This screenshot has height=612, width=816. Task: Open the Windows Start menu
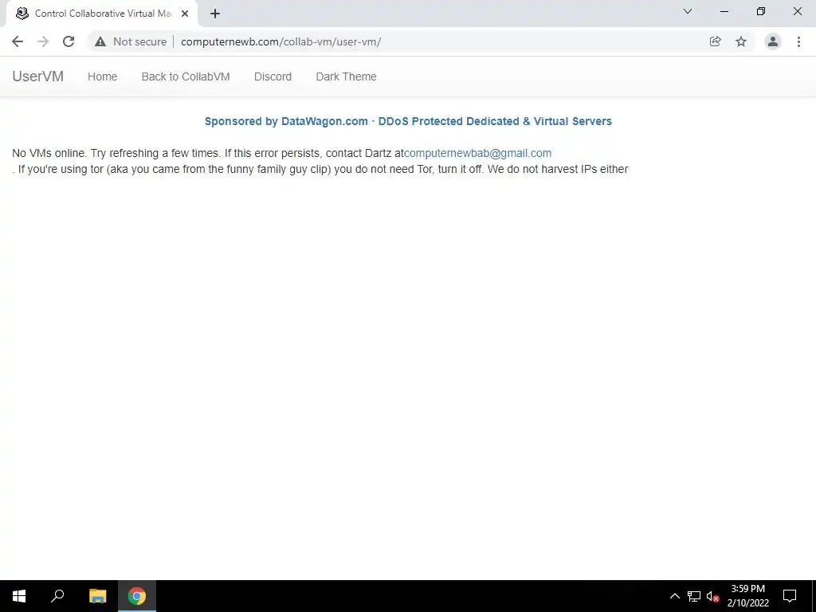(x=19, y=596)
